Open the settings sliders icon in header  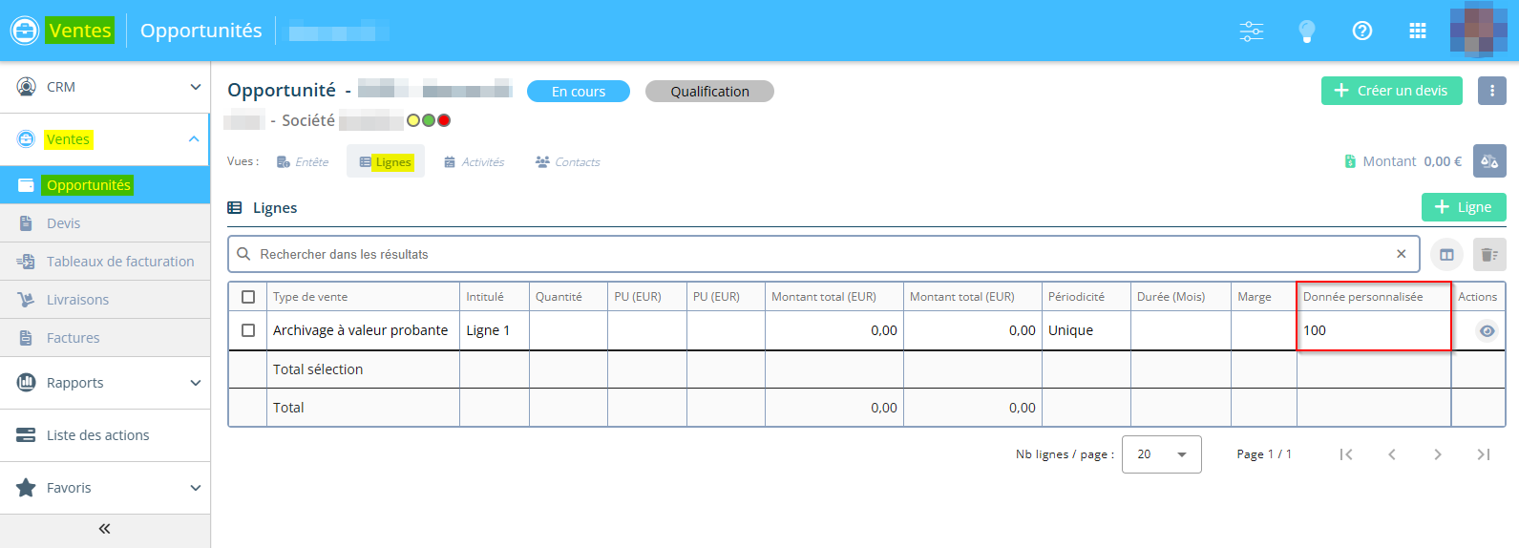pos(1251,31)
